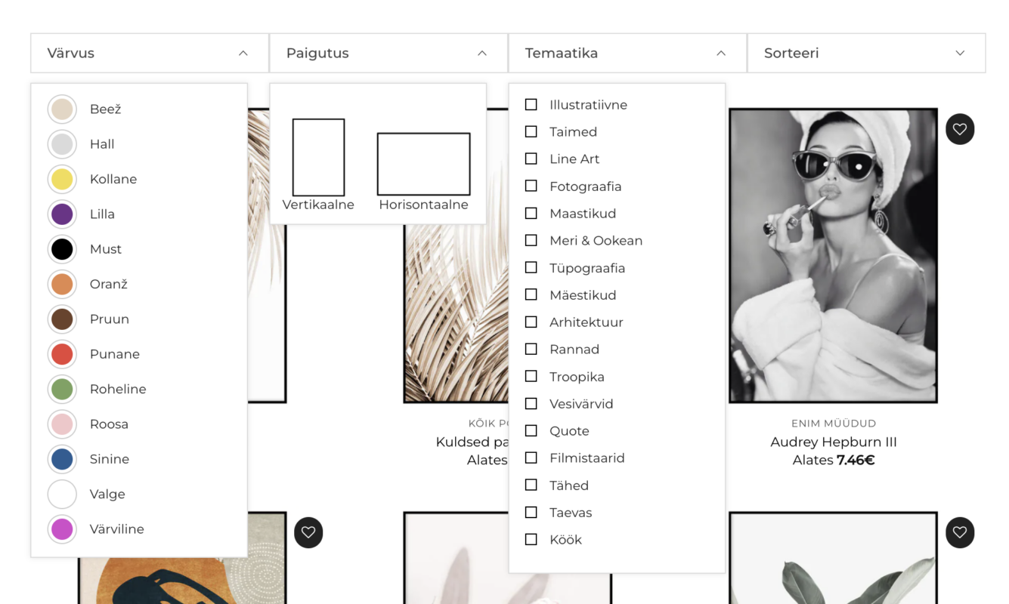
Task: Tick the Meri & Ookean checkbox
Action: 531,240
